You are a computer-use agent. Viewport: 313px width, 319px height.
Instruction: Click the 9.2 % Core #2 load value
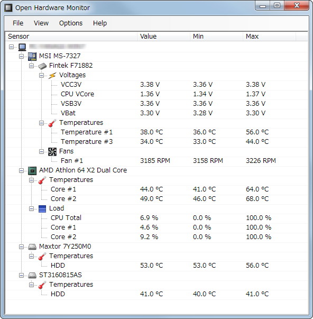pyautogui.click(x=149, y=237)
